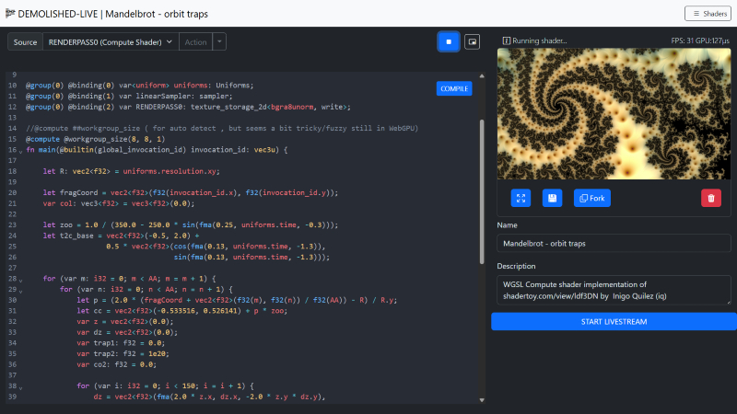Image resolution: width=737 pixels, height=414 pixels.
Task: Click the 'let zoo' code line
Action: coord(191,224)
